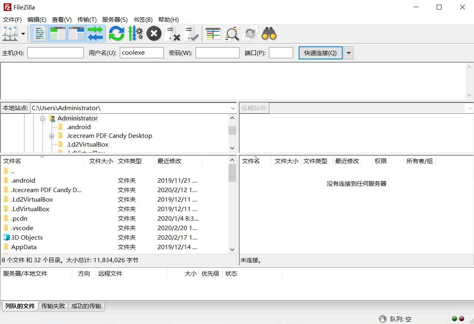Select Administrator in the local tree
The height and width of the screenshot is (324, 474).
tap(77, 118)
